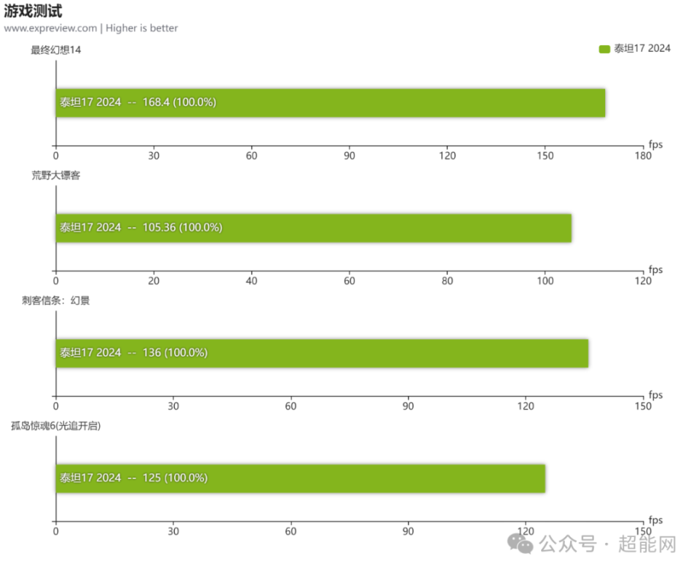This screenshot has width=699, height=572.
Task: Open the www.expreview.com source link
Action: [50, 28]
